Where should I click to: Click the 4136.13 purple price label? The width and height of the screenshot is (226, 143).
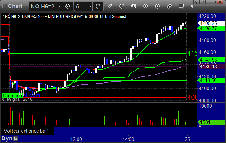(x=211, y=67)
